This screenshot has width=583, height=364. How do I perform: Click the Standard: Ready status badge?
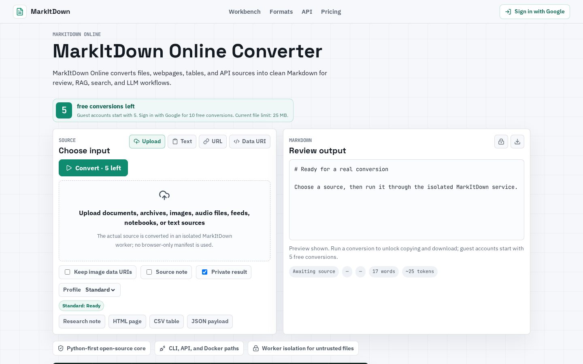[81, 306]
